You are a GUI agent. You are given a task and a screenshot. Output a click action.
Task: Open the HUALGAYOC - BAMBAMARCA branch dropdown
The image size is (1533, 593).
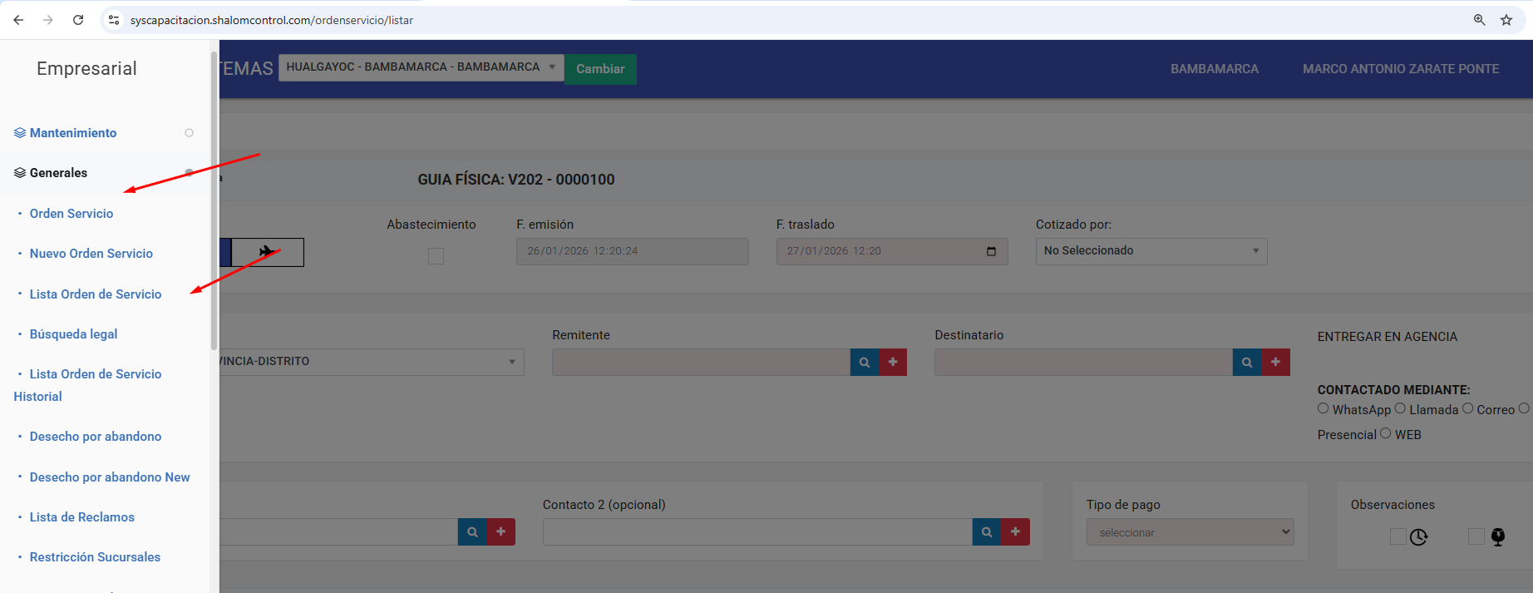[x=421, y=67]
